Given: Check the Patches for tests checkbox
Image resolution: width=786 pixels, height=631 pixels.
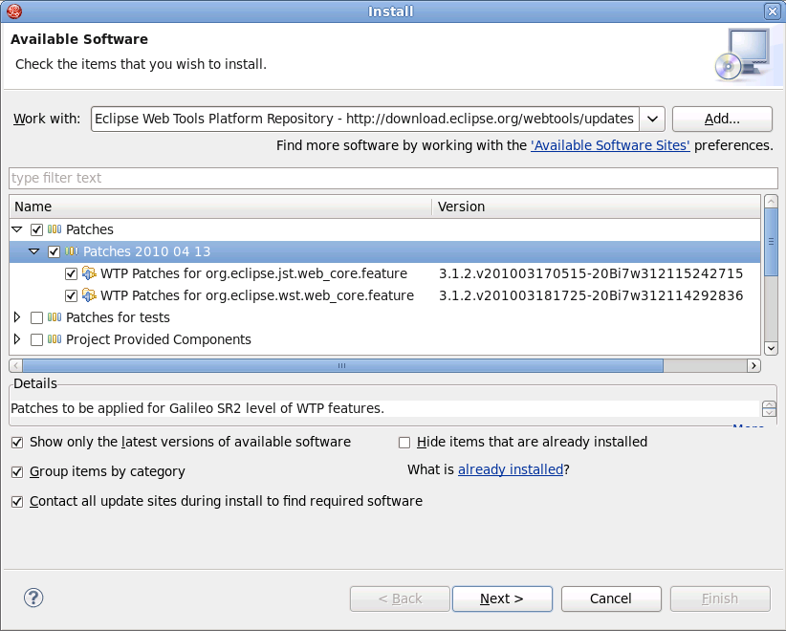Looking at the screenshot, I should tap(36, 317).
